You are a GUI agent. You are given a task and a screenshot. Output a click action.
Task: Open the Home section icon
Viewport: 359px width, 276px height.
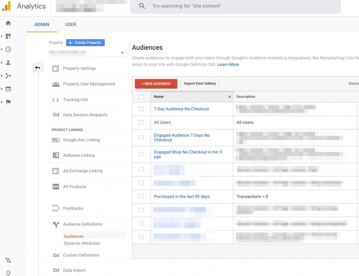8,23
